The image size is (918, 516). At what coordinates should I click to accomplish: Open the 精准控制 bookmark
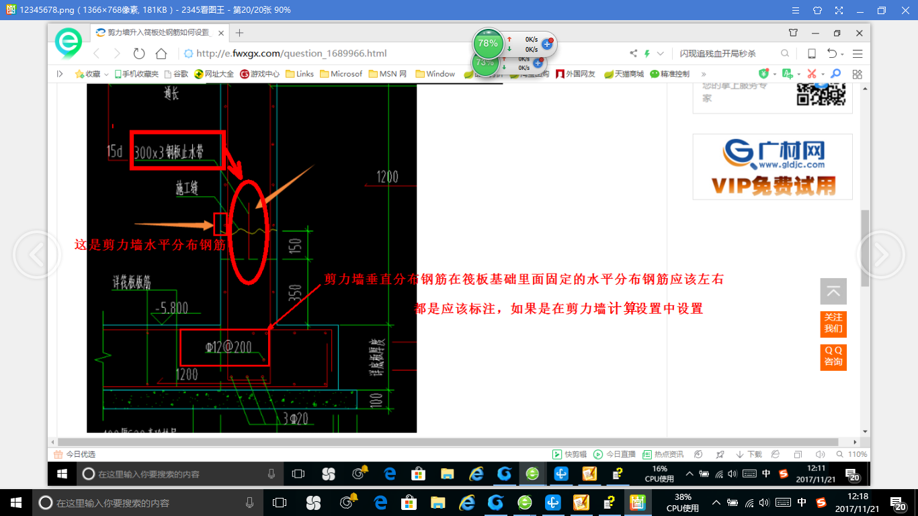pos(670,74)
